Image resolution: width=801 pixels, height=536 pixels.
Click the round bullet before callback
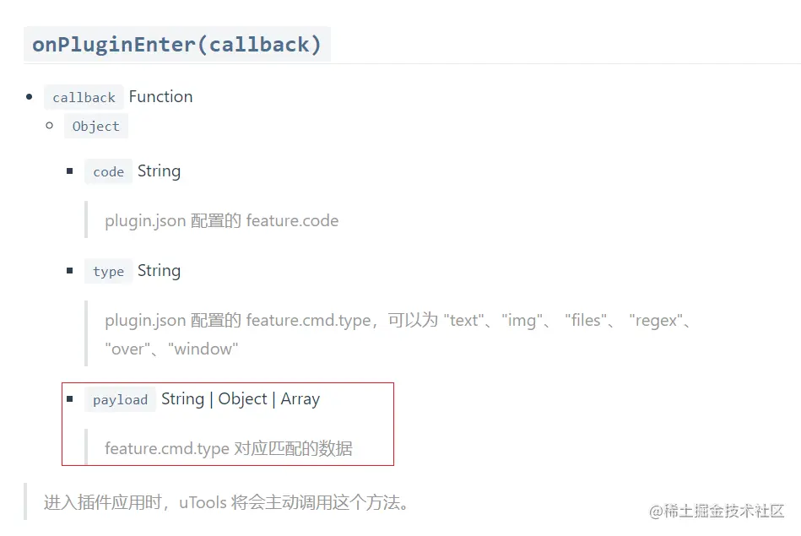pos(30,97)
